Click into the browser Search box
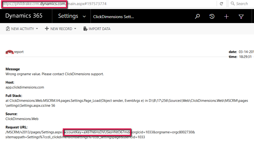This screenshot has height=143, width=254. (x=242, y=4)
